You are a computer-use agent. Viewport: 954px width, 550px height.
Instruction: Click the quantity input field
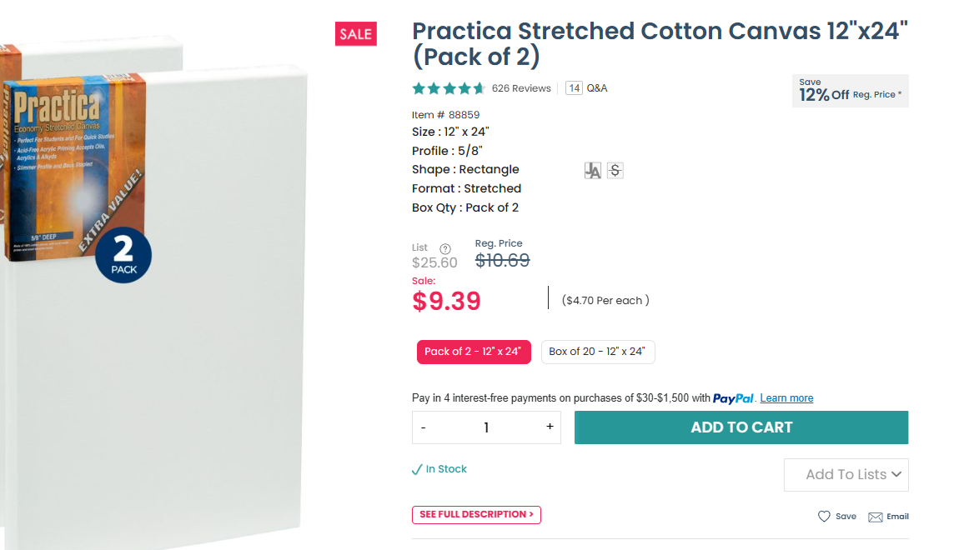(x=486, y=427)
